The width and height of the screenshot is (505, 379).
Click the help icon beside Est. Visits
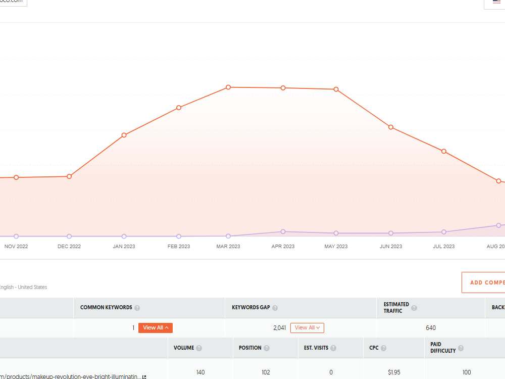coord(333,348)
